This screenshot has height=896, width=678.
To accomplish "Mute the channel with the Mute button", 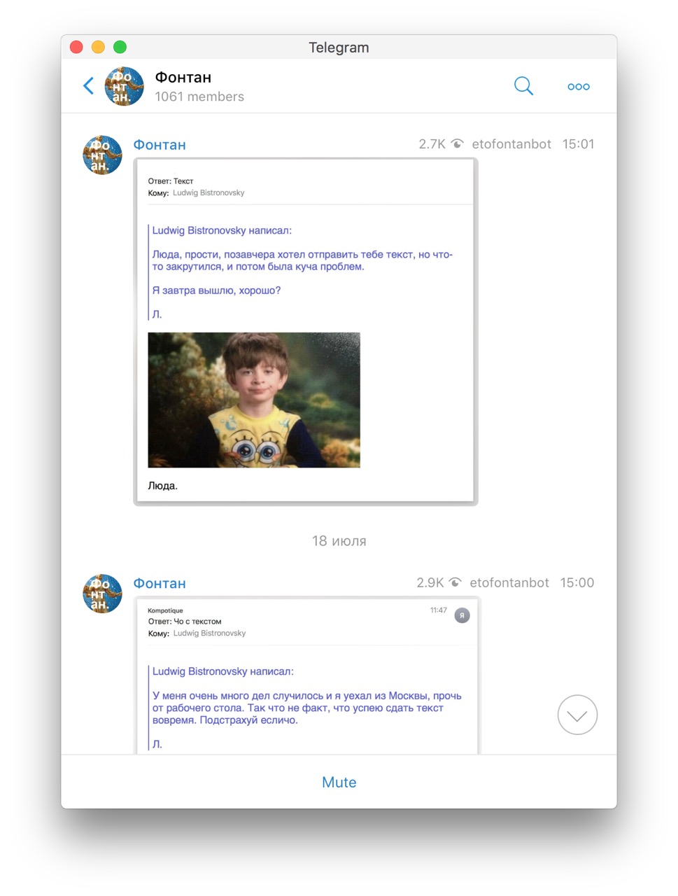I will point(339,783).
